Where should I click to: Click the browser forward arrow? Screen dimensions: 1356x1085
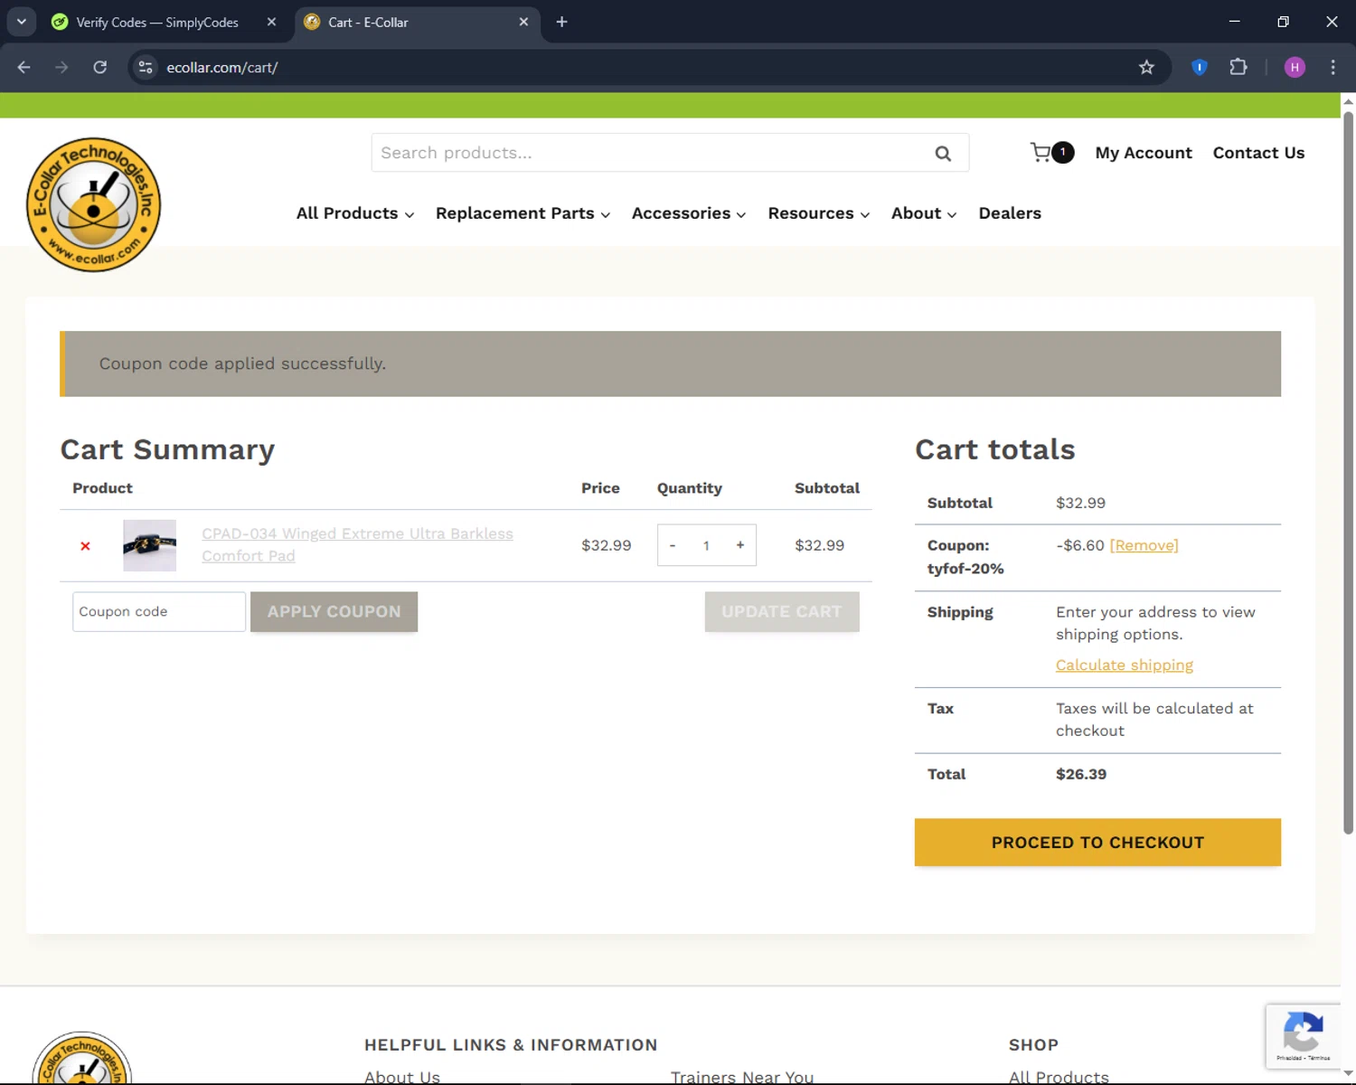[61, 67]
